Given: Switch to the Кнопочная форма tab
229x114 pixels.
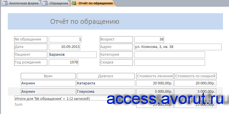Looking at the screenshot, I should coord(21,3).
